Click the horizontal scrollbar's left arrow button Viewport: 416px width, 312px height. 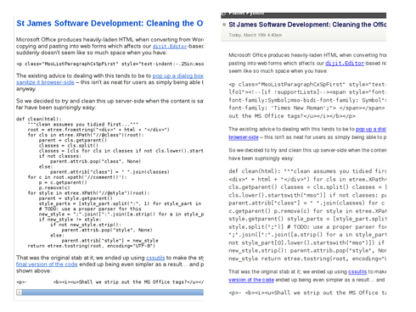pyautogui.click(x=20, y=292)
